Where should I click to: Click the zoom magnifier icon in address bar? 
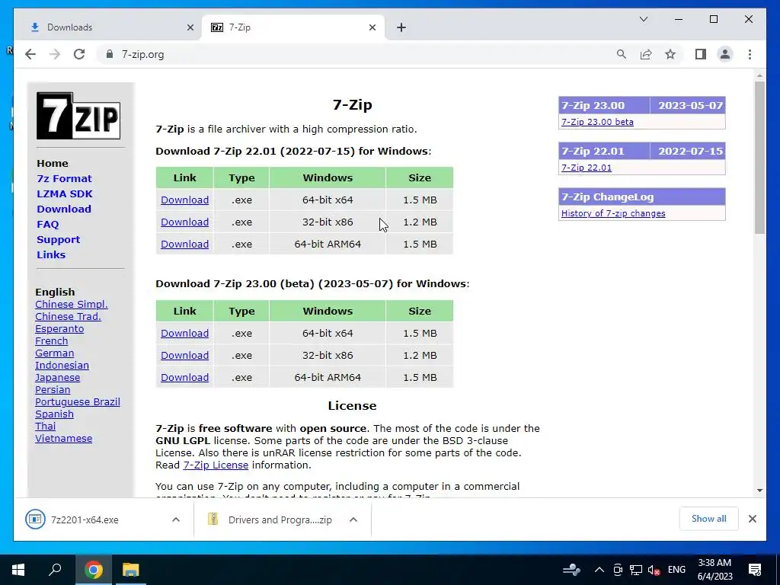[622, 54]
